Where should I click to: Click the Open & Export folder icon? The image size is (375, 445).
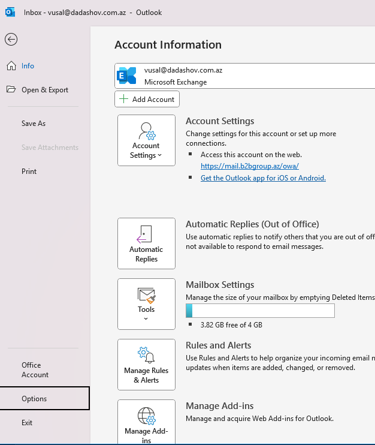(x=11, y=89)
